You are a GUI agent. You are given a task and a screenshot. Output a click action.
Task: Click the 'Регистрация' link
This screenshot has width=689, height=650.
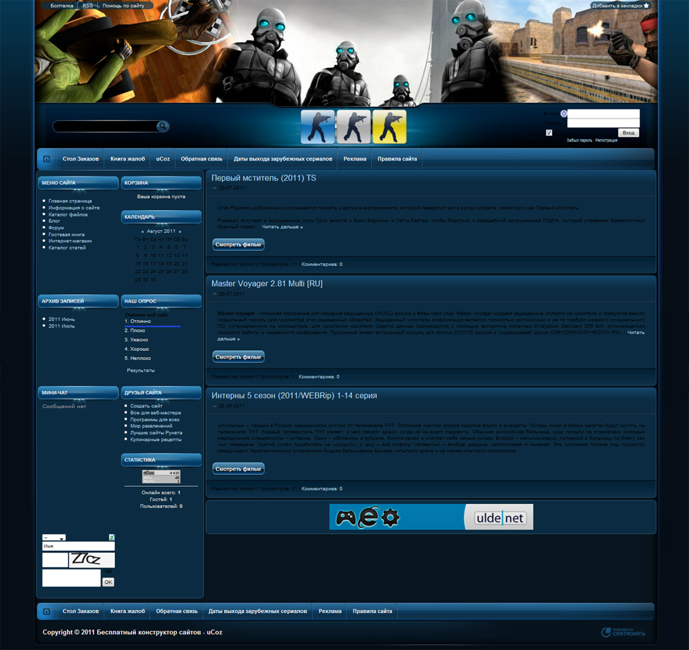(x=606, y=140)
